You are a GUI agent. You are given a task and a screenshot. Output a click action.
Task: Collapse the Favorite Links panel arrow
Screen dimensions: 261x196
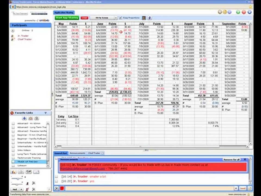[45, 113]
